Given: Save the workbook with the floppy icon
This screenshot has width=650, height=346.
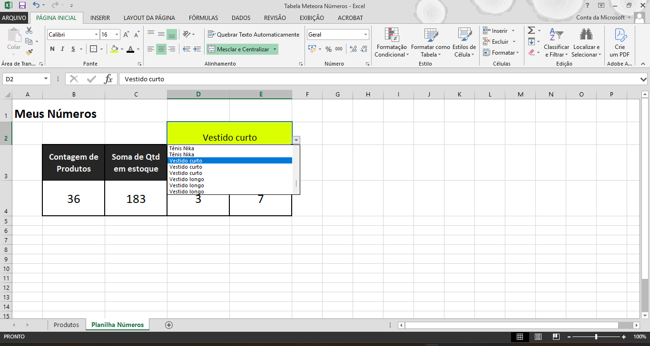Looking at the screenshot, I should (x=22, y=6).
